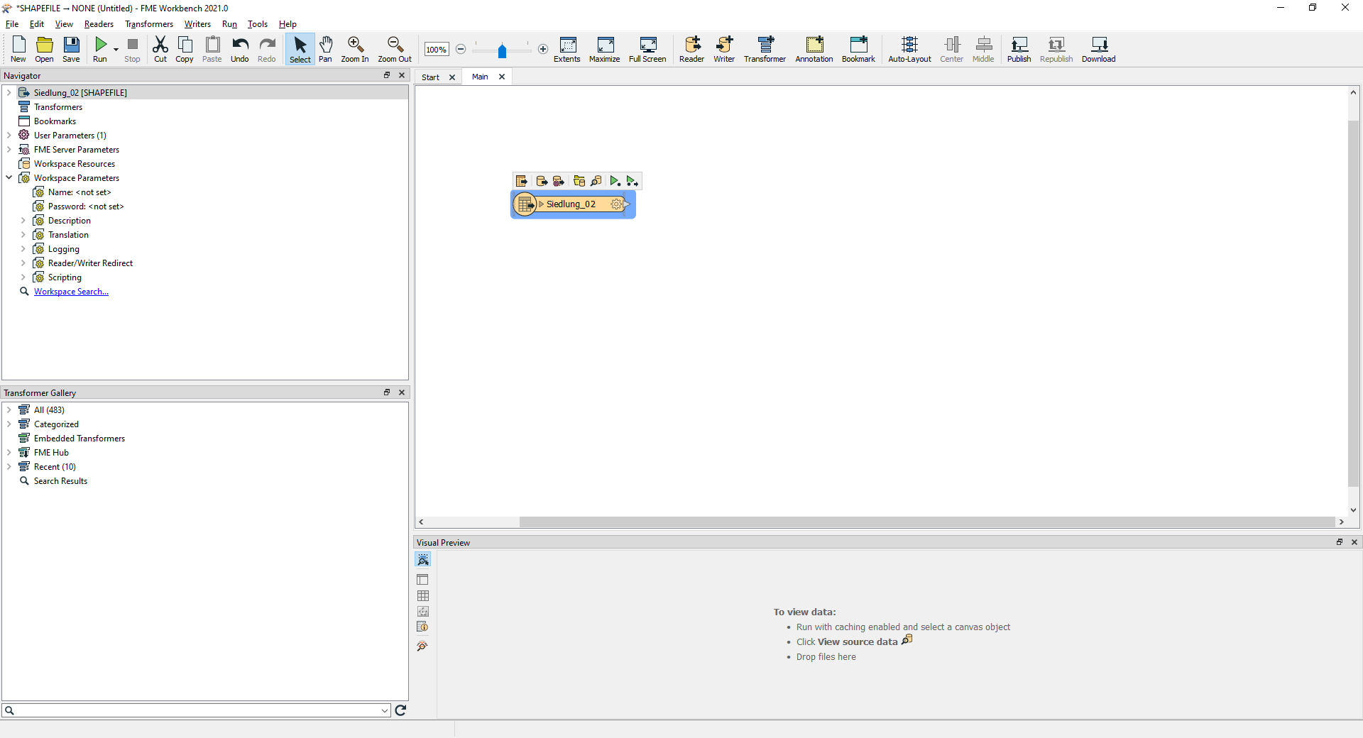Open the Tools menu
1363x738 pixels.
pyautogui.click(x=258, y=24)
